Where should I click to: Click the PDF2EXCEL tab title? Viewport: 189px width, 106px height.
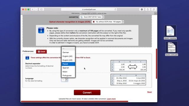(x=89, y=14)
